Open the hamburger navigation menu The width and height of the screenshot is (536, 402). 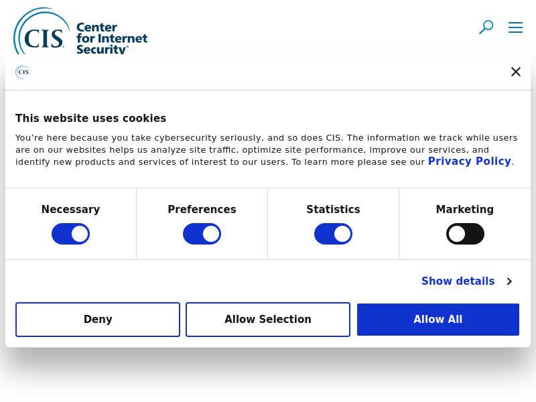click(515, 27)
